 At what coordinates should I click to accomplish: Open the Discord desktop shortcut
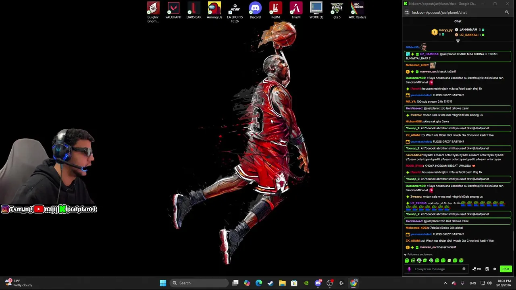[255, 11]
